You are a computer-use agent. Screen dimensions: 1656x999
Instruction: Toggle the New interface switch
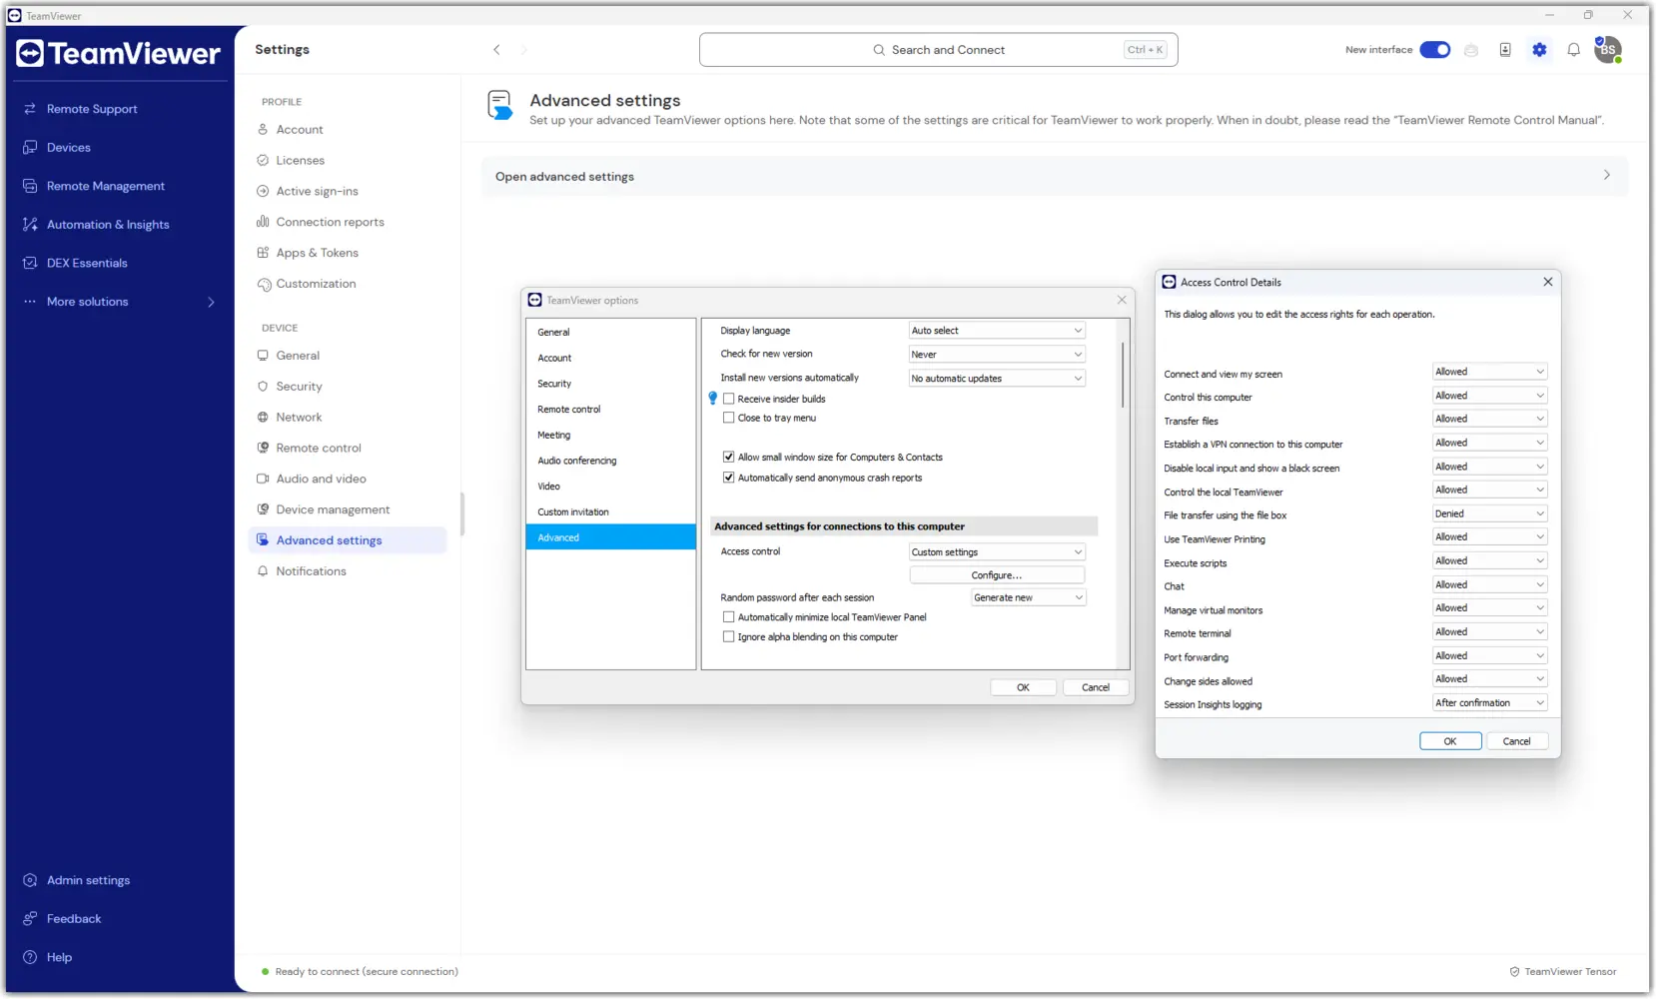[1435, 50]
